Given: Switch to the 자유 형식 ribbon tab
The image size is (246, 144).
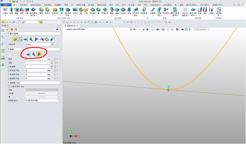Looking at the screenshot, I should pyautogui.click(x=24, y=5).
